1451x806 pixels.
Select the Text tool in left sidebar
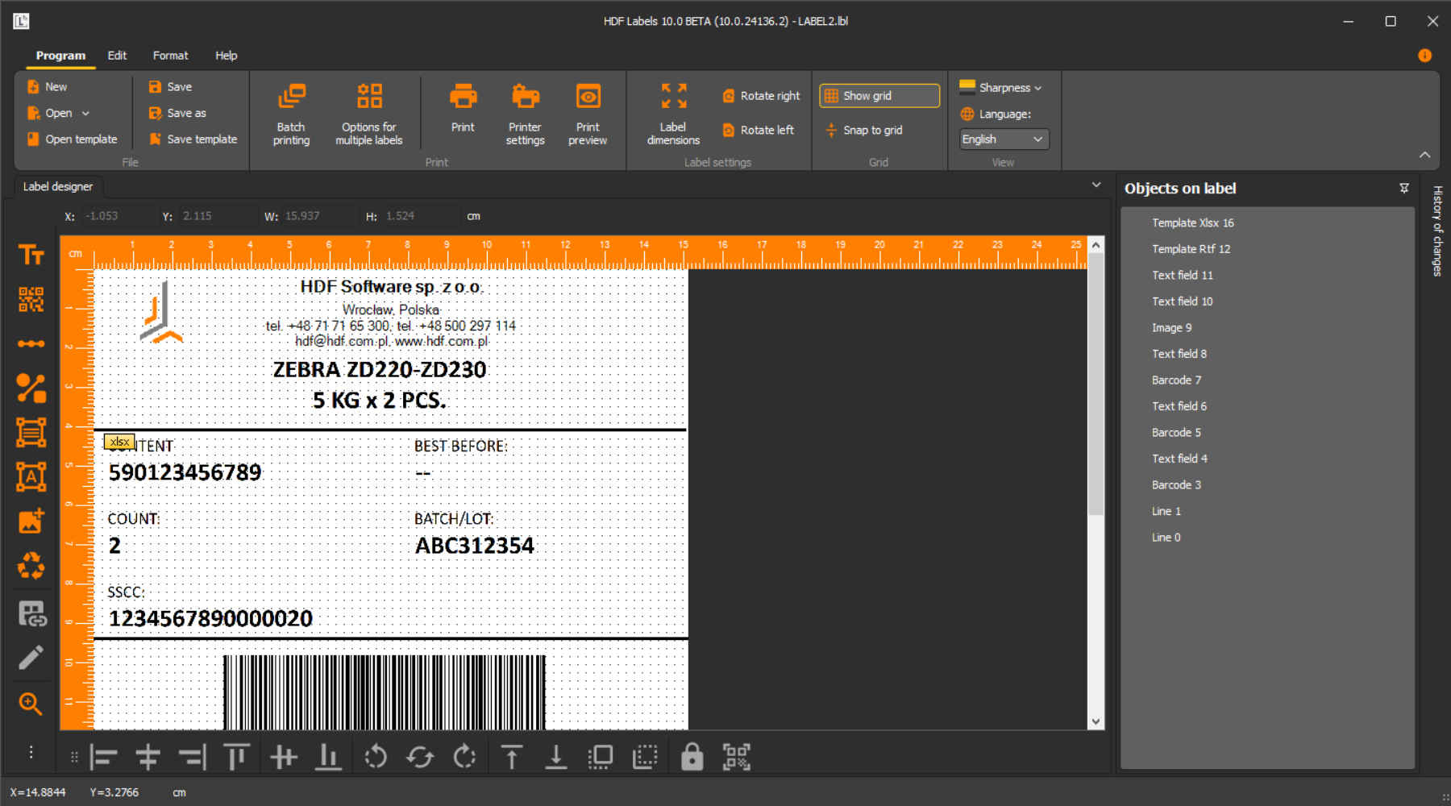(x=31, y=256)
